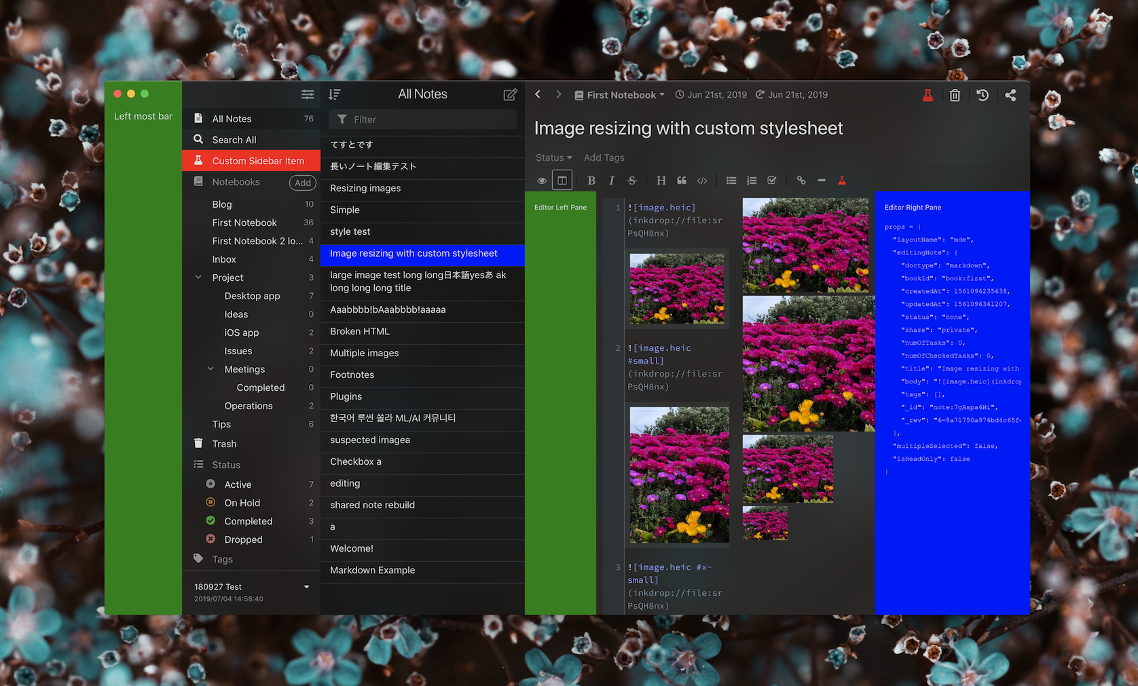Insert a horizontal rule
Image resolution: width=1138 pixels, height=686 pixels.
point(822,180)
